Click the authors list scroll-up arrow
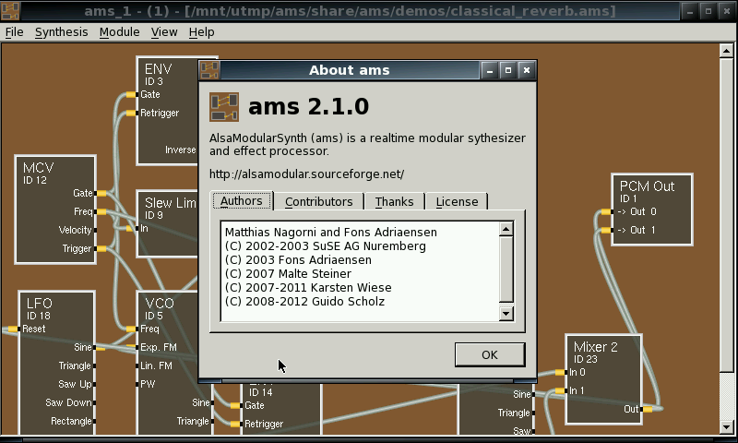 click(x=506, y=229)
